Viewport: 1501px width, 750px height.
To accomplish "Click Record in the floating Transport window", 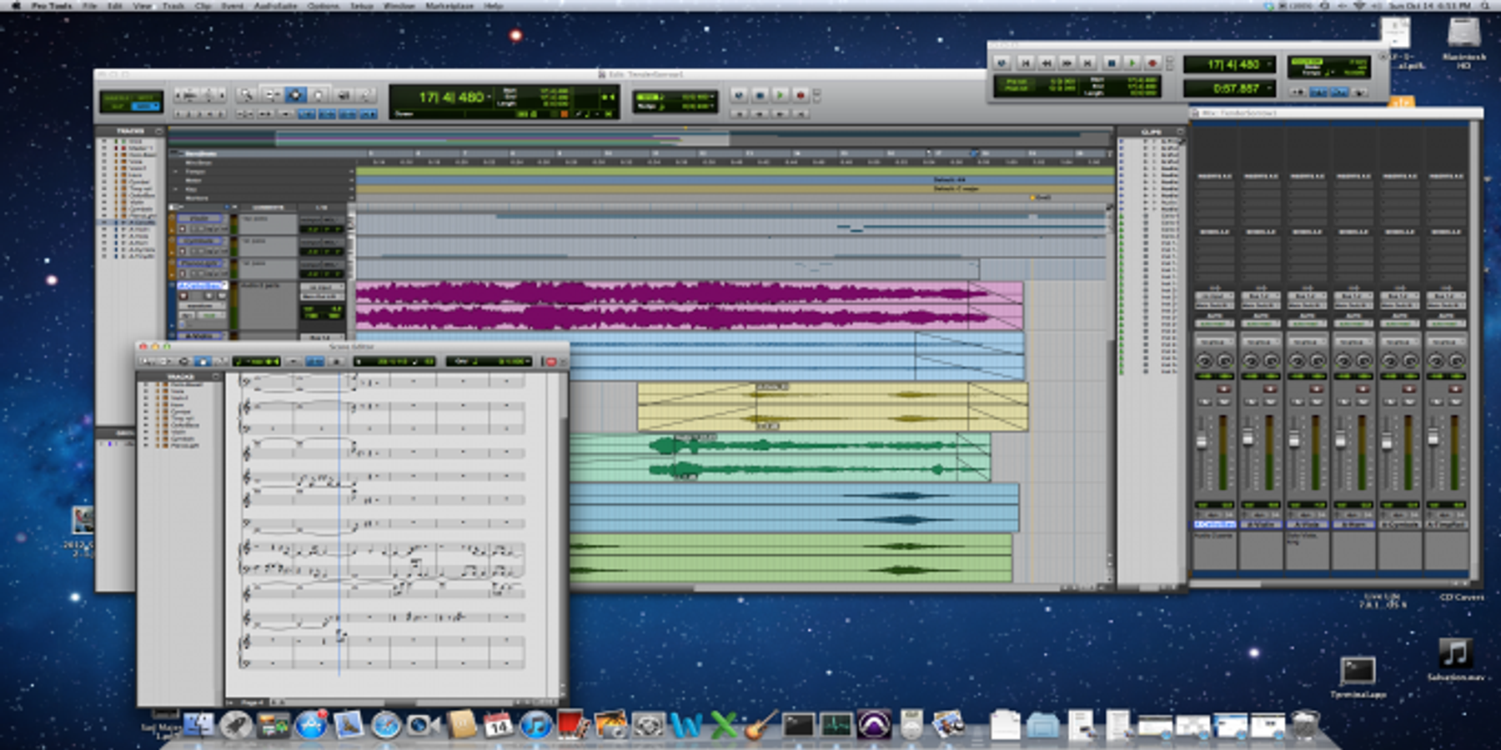I will 1152,63.
